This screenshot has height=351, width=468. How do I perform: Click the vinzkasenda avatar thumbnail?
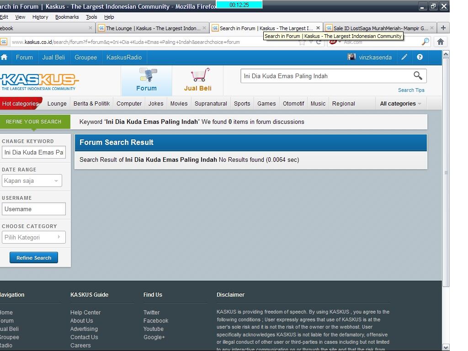(x=351, y=57)
